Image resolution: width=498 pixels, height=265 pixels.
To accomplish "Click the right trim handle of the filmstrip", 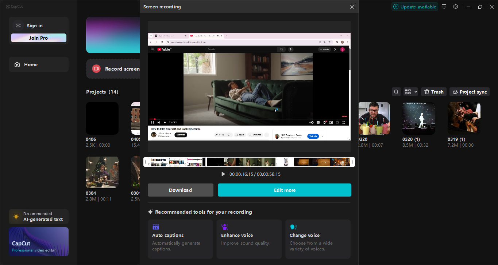I will click(x=353, y=162).
